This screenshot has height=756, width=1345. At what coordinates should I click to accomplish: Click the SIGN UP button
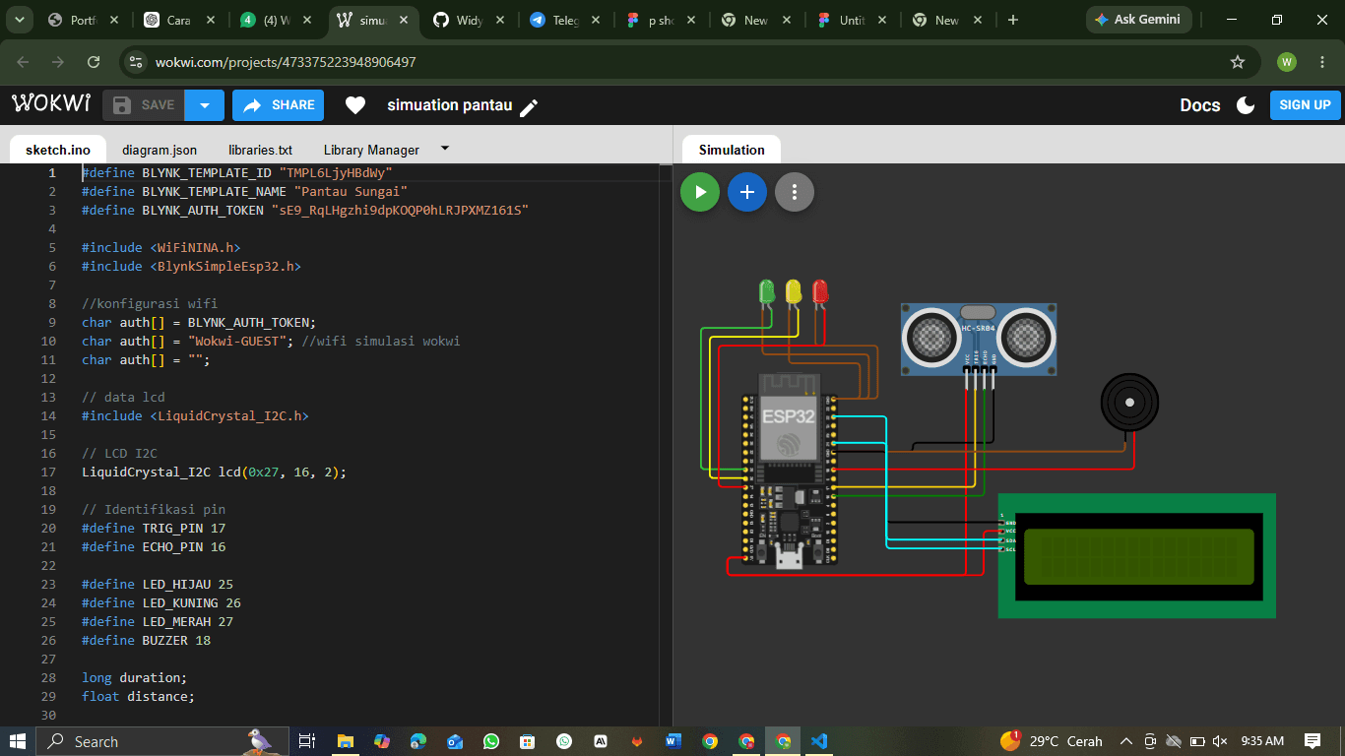pyautogui.click(x=1306, y=105)
